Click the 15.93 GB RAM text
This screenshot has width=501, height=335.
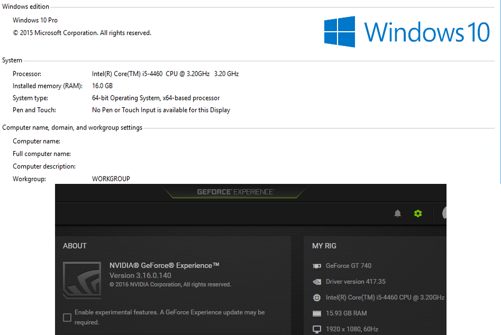point(347,313)
